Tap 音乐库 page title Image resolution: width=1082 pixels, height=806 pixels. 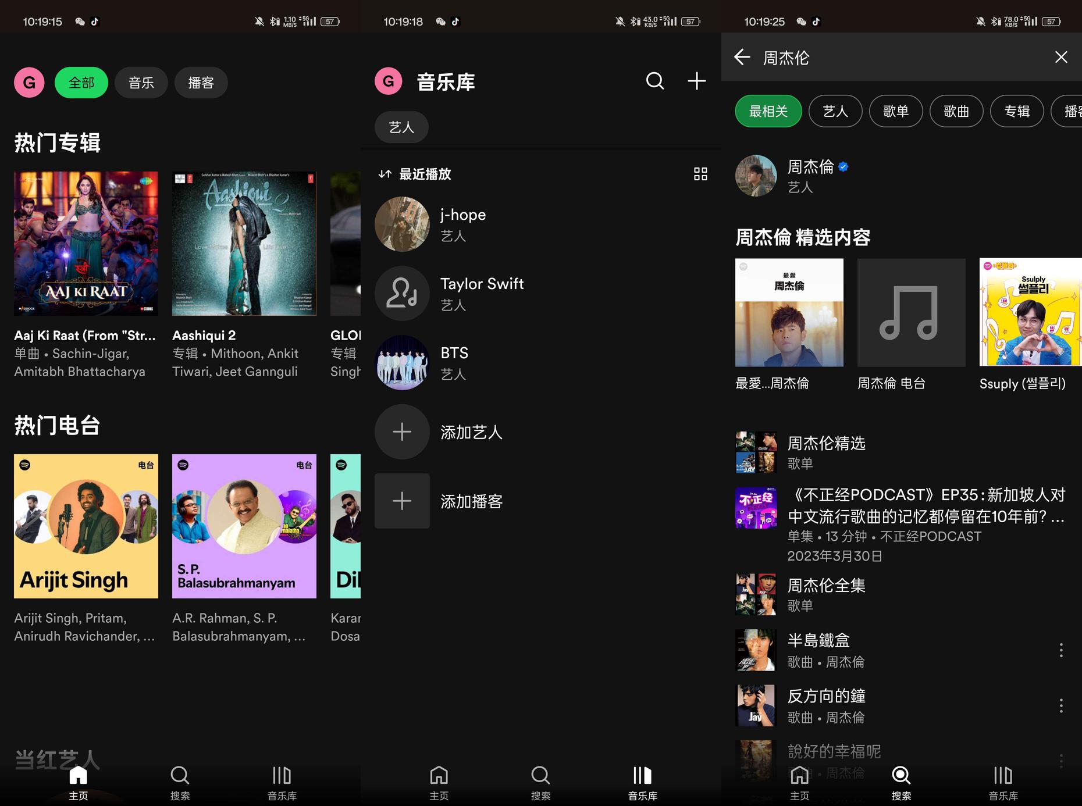point(446,82)
